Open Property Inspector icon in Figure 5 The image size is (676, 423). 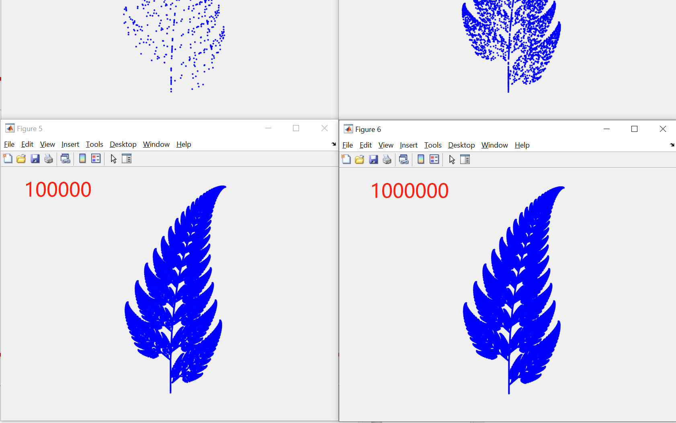pyautogui.click(x=127, y=158)
